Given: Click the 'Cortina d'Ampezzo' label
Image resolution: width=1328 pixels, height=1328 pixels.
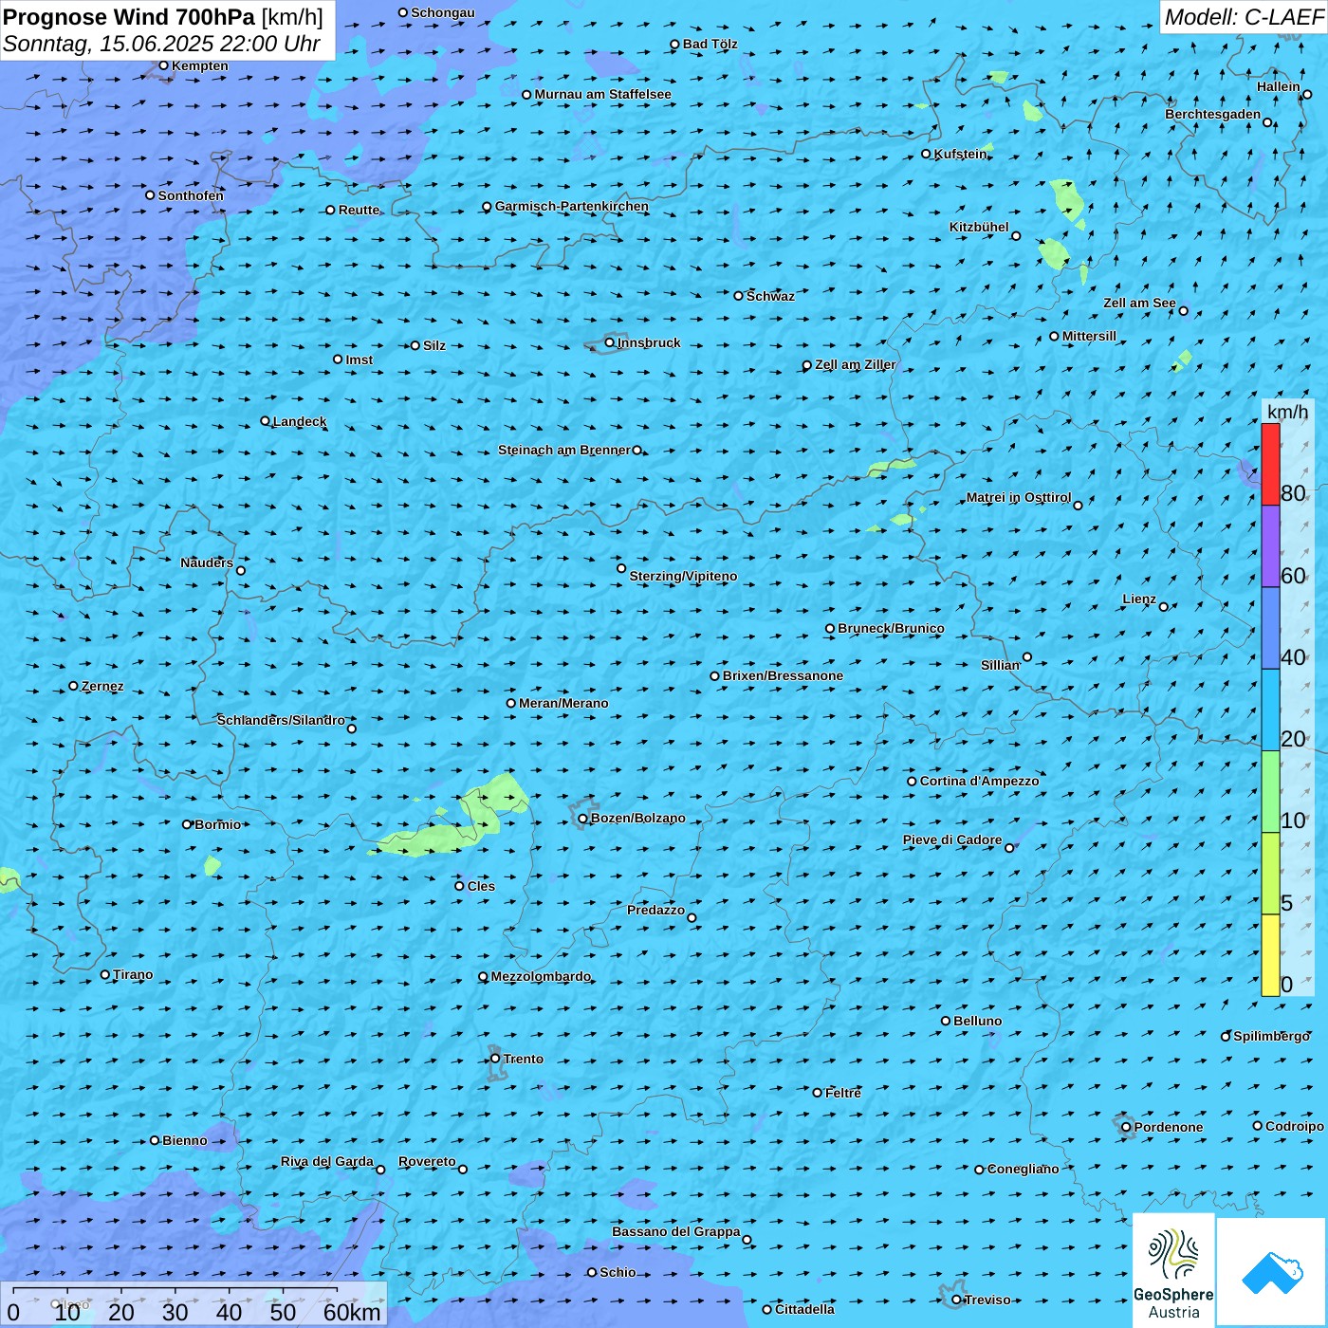Looking at the screenshot, I should click(979, 781).
